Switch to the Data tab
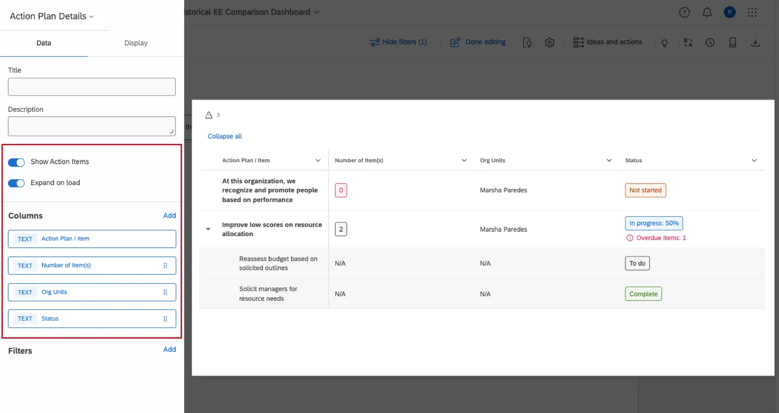 (44, 43)
